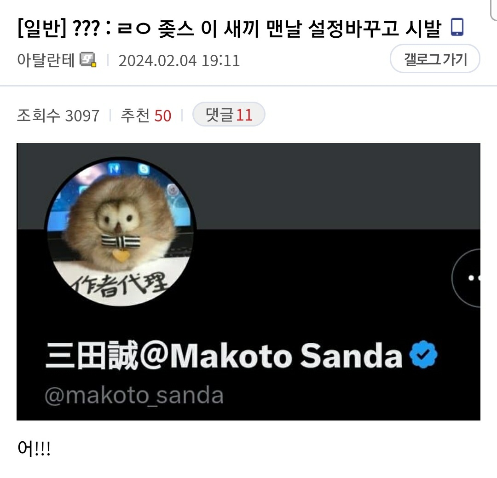This screenshot has width=497, height=478.
Task: Open the three-dot more menu on the profile
Action: tap(466, 278)
